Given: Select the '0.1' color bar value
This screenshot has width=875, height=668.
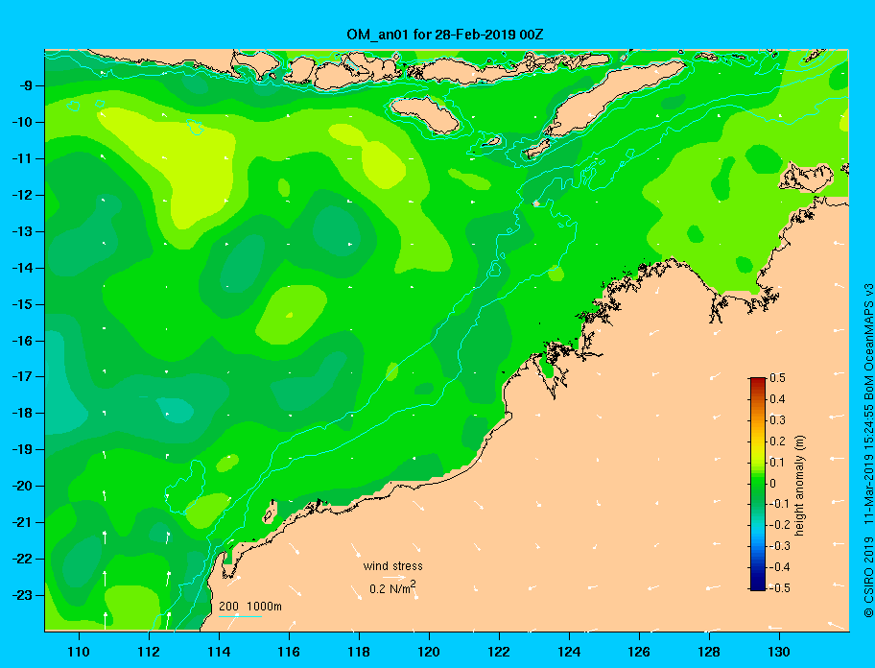Looking at the screenshot, I should coord(777,462).
